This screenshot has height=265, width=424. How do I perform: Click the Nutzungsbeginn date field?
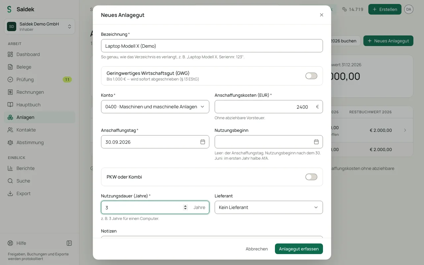(x=269, y=142)
